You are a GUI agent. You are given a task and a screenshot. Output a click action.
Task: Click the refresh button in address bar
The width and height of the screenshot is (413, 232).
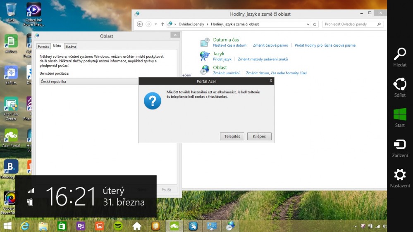pyautogui.click(x=315, y=24)
